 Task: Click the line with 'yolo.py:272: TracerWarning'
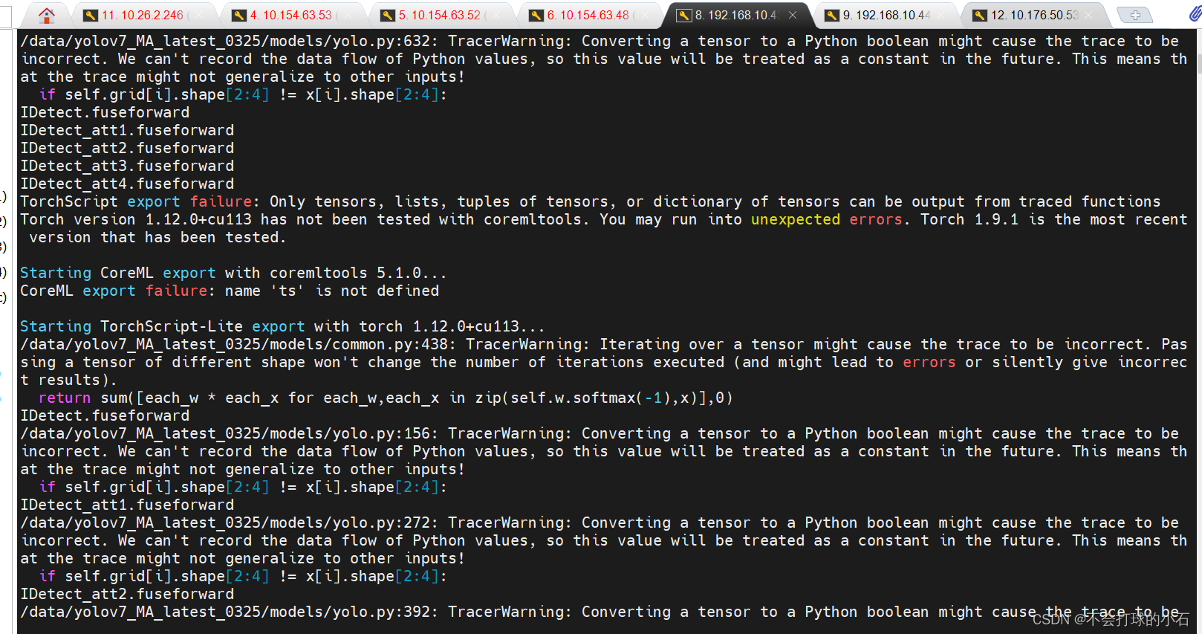point(600,523)
